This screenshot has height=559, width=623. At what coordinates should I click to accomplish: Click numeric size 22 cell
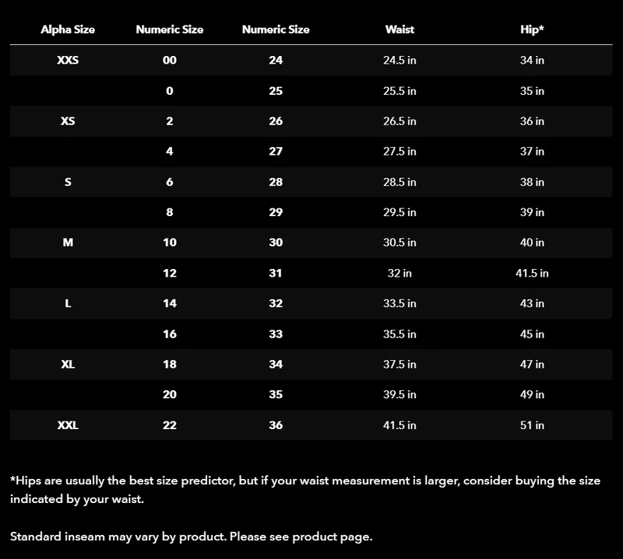tap(170, 425)
